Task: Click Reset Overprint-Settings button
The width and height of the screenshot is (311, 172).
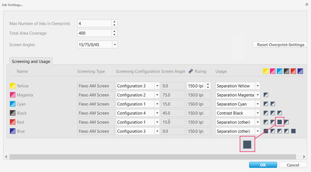Action: (280, 45)
